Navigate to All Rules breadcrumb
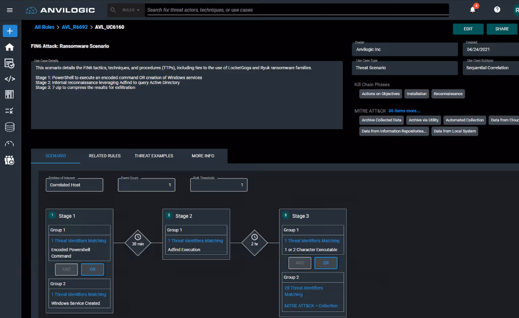Viewport: 519px width, 318px height. click(45, 27)
